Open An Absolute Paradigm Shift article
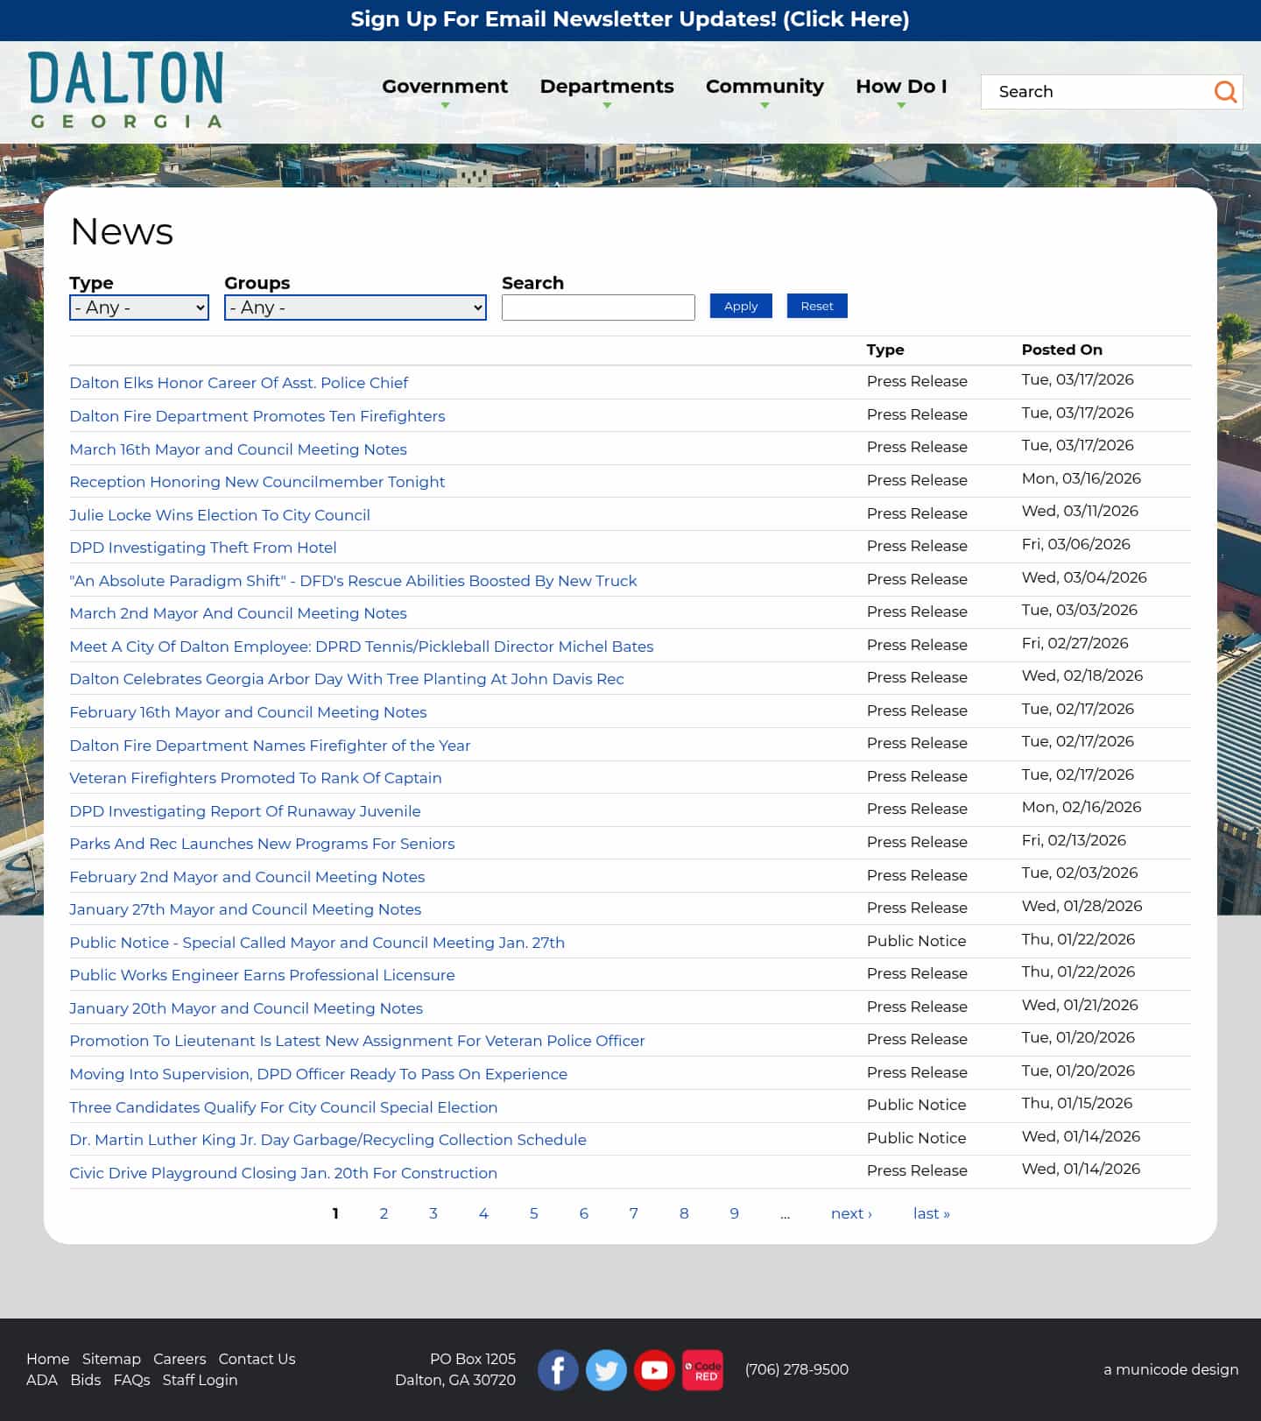1261x1421 pixels. [x=353, y=581]
